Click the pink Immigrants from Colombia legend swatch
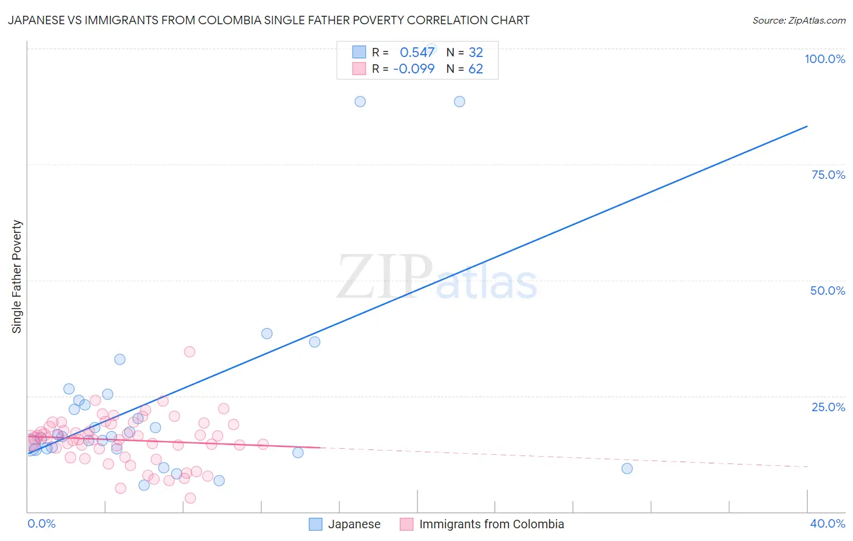Viewport: 853px width, 541px height. coord(406,524)
